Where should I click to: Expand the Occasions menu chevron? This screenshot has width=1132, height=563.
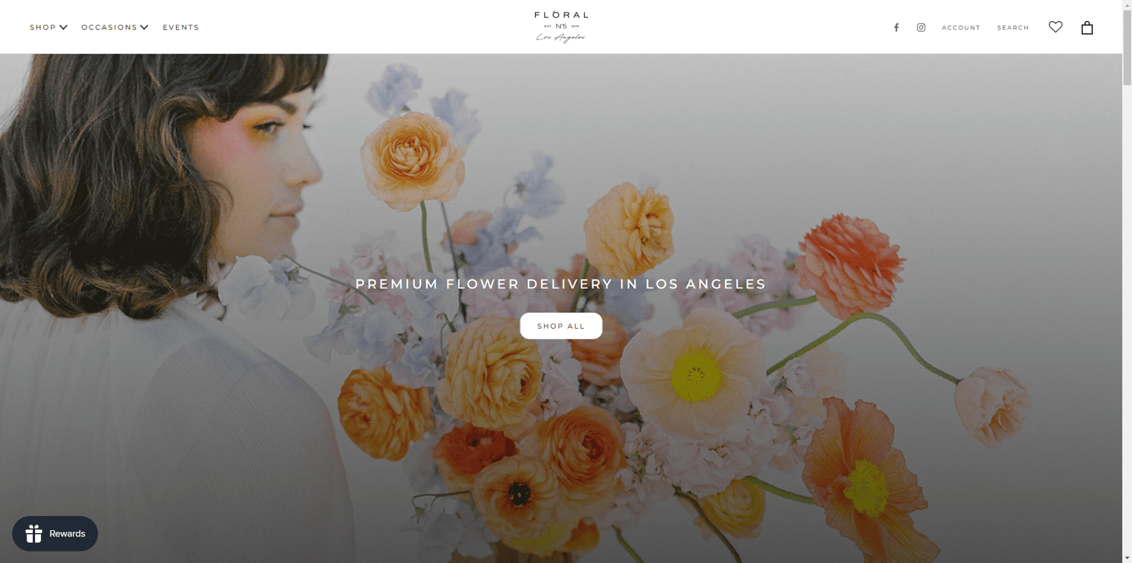[144, 27]
